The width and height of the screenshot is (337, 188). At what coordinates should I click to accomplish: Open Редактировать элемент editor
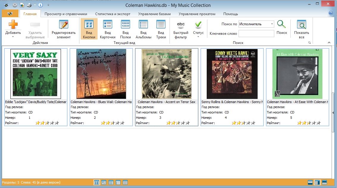coord(64,29)
